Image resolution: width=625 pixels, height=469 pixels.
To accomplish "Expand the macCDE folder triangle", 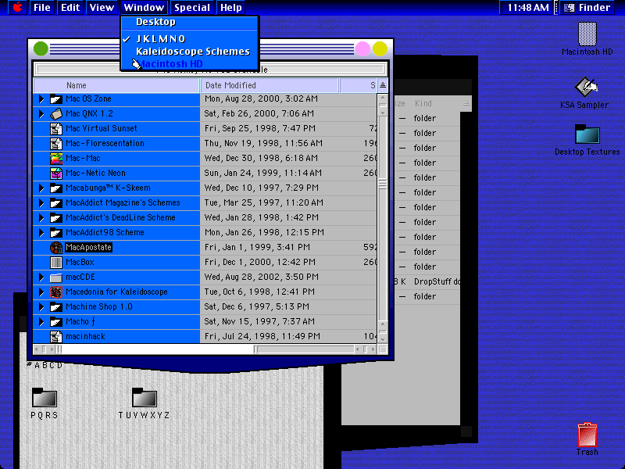I will pos(41,277).
